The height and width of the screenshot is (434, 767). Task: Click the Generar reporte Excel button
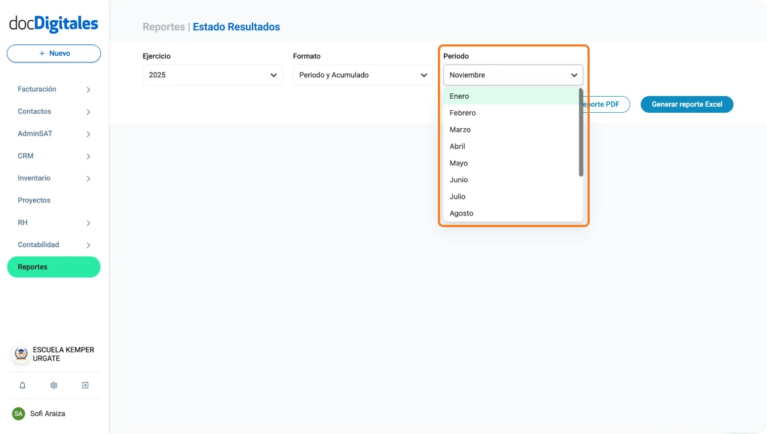pos(686,104)
